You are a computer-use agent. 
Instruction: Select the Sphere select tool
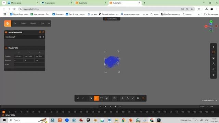point(114,98)
